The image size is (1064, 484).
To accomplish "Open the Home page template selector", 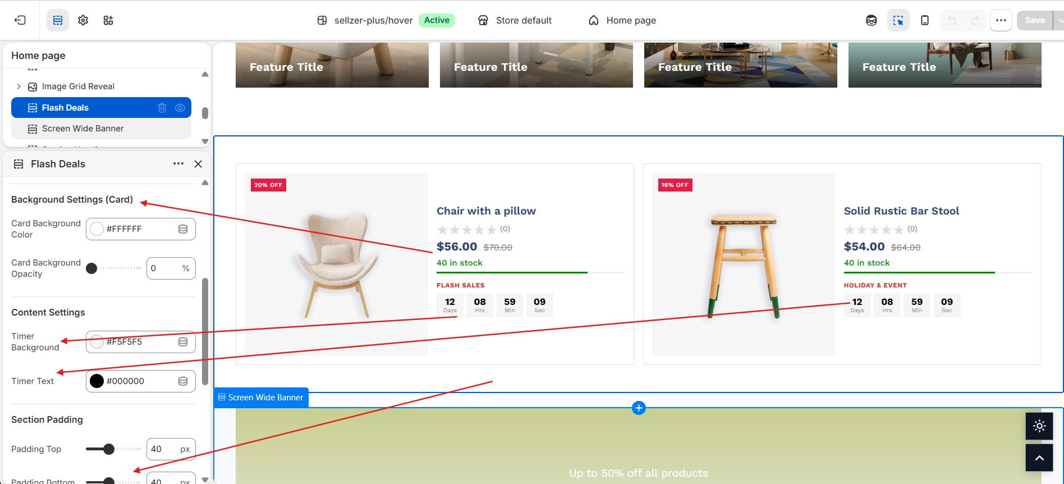I will click(622, 20).
